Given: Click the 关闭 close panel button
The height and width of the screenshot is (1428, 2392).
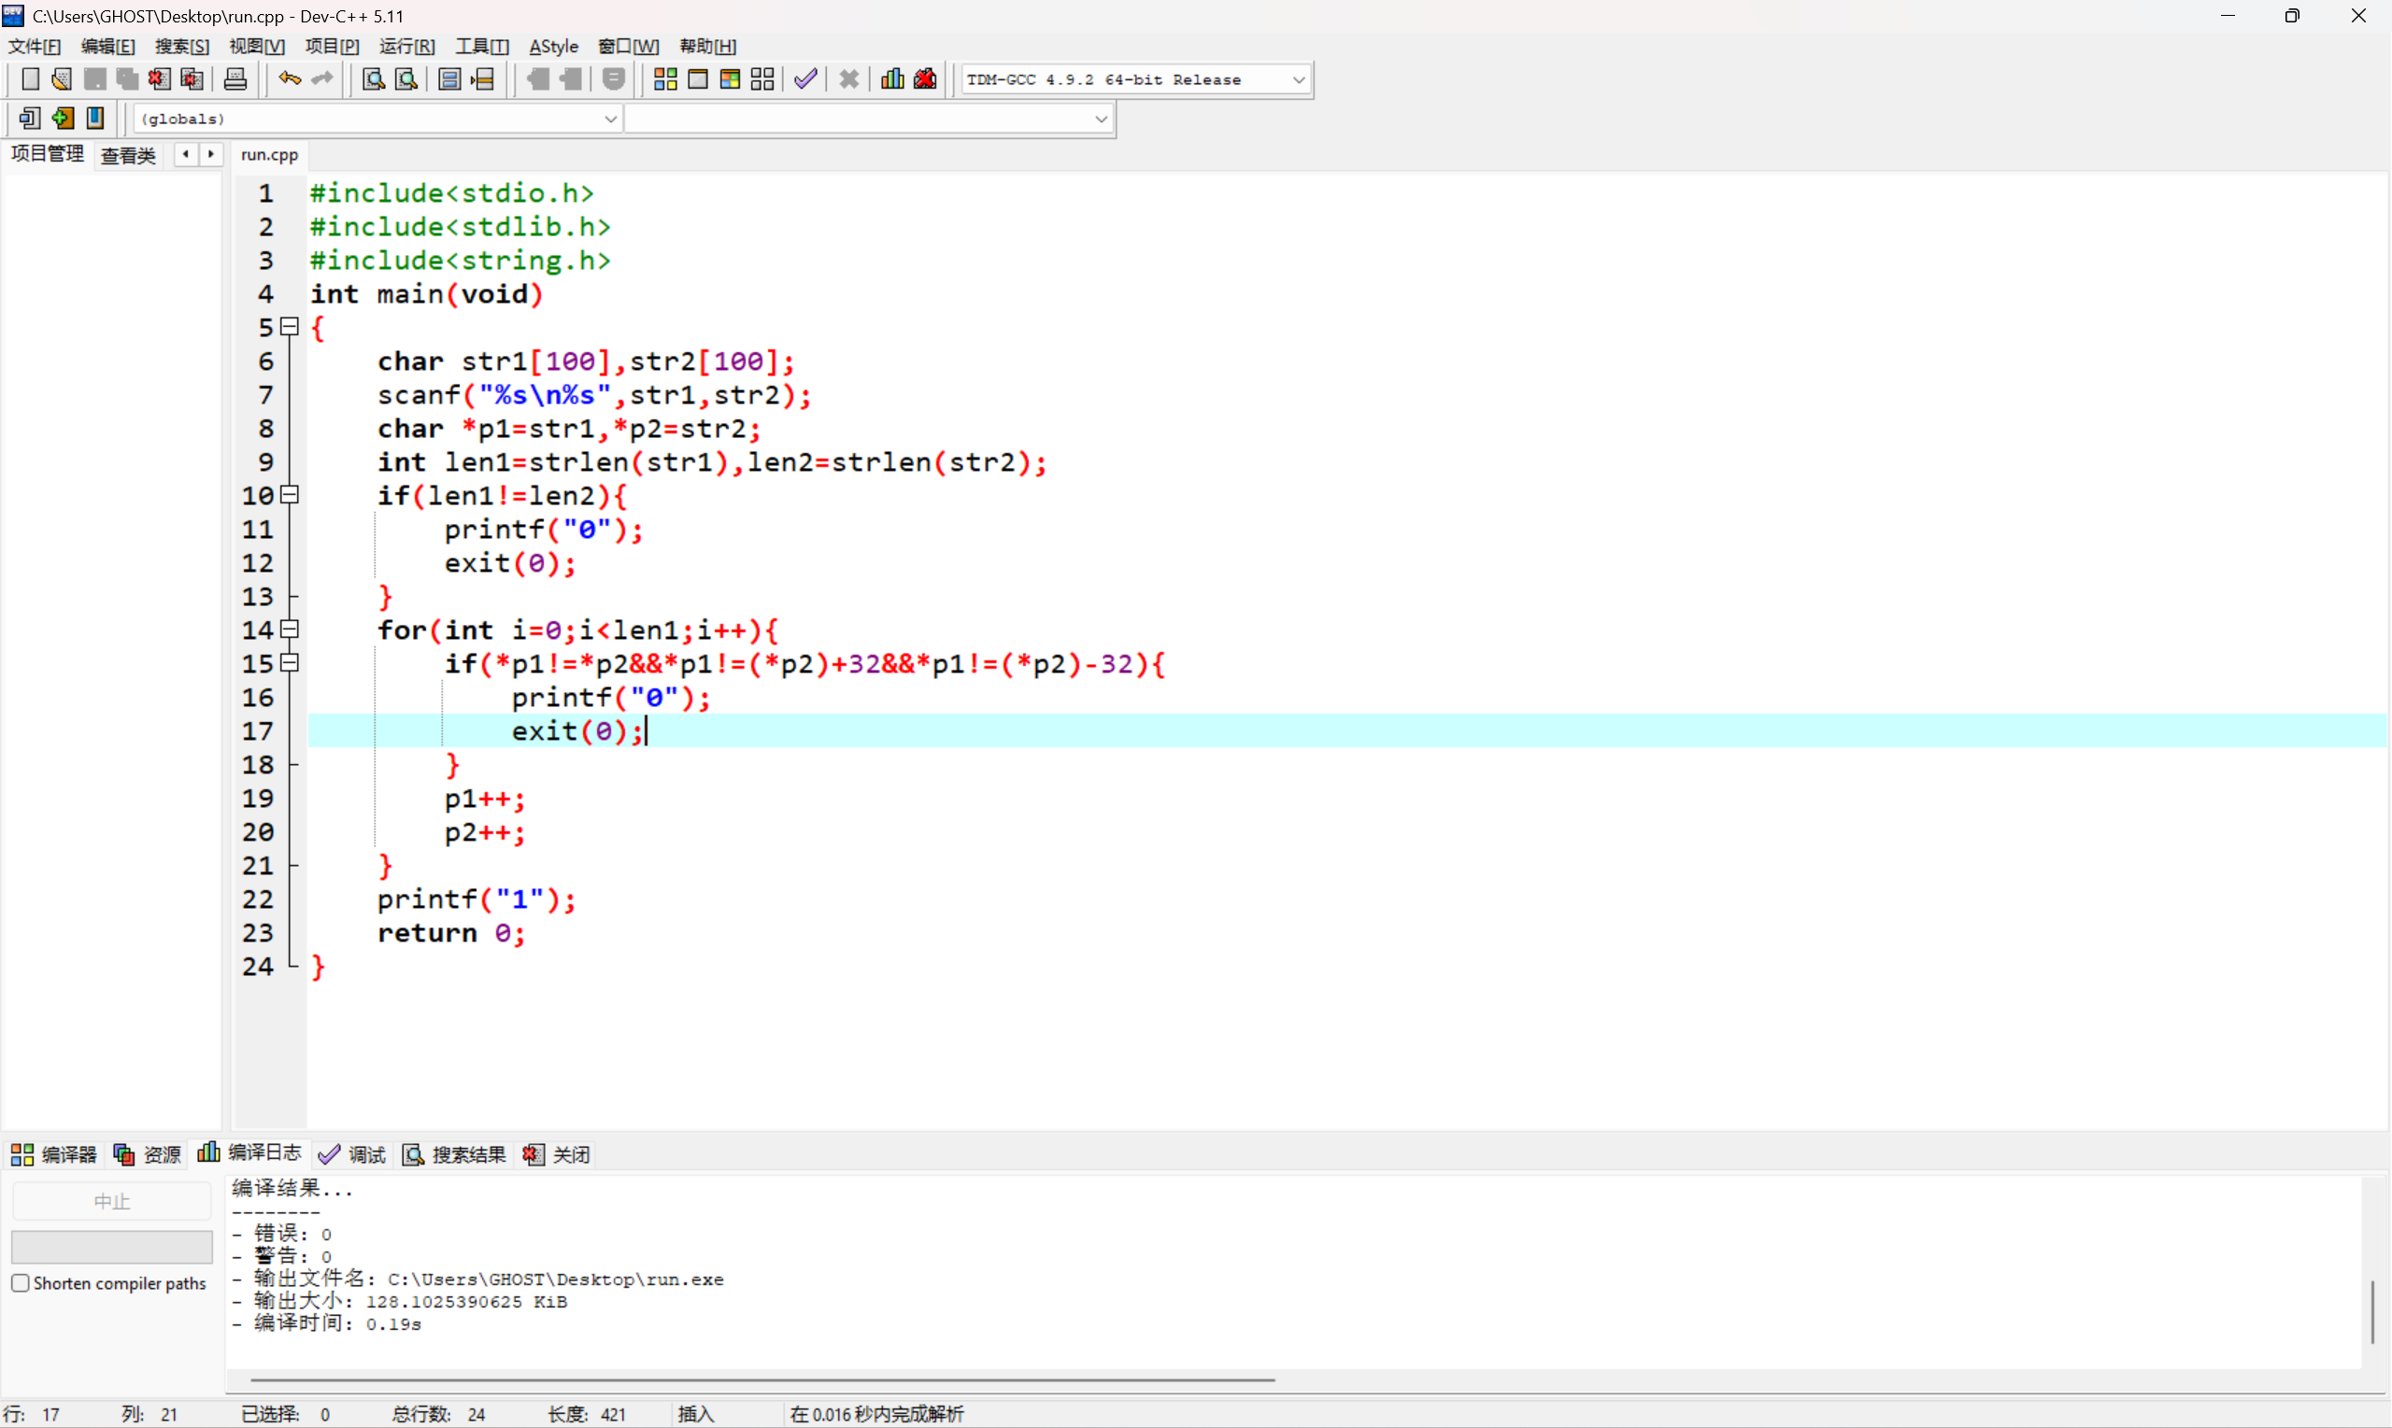Looking at the screenshot, I should point(556,1153).
